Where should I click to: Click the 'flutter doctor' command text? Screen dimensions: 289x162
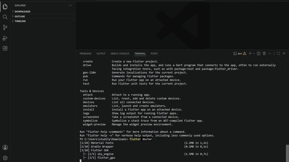pos(141,139)
